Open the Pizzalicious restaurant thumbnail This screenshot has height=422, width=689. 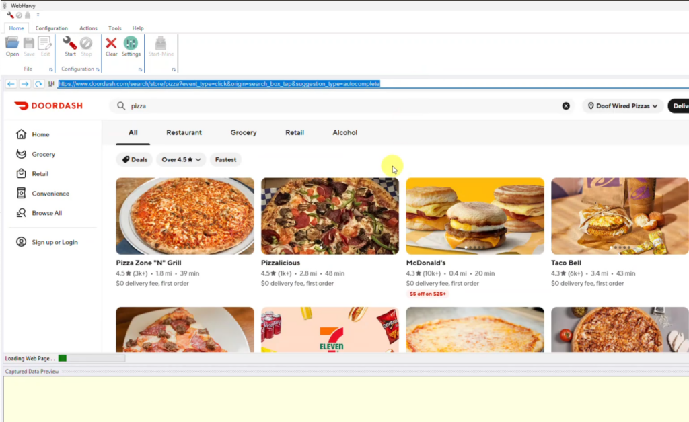pos(330,215)
